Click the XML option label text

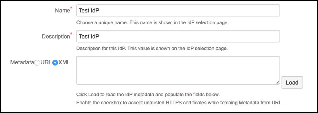tap(64, 63)
